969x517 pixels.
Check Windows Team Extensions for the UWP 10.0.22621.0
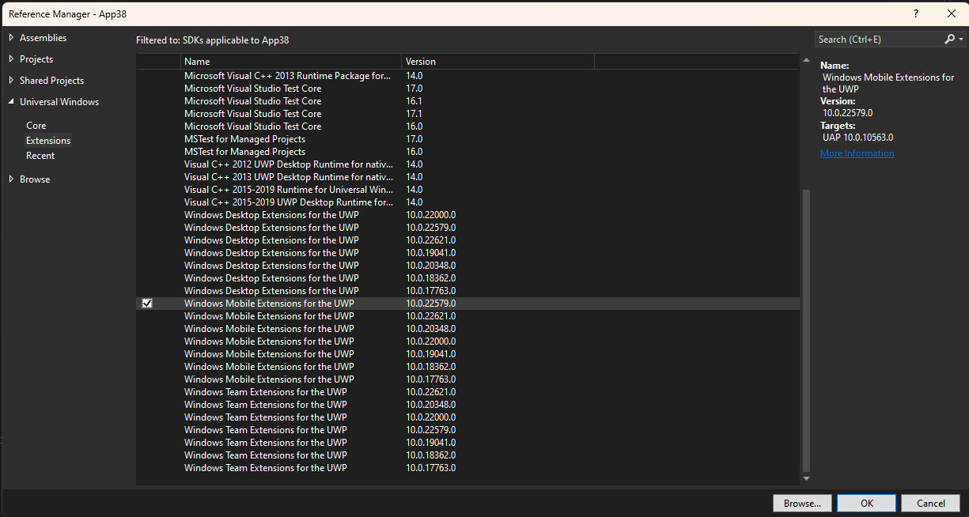coord(146,391)
